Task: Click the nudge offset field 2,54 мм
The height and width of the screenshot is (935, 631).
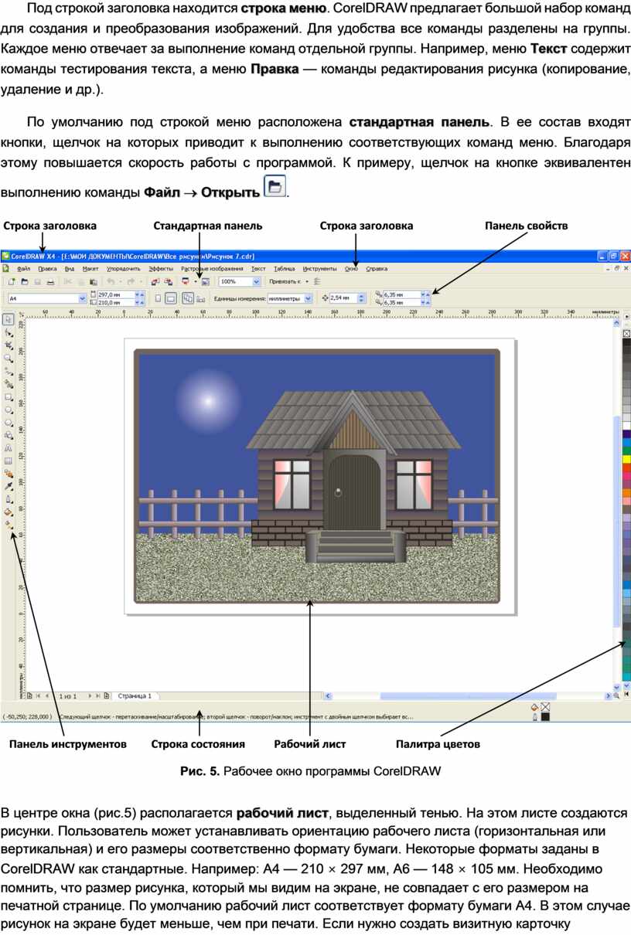Action: [x=343, y=297]
